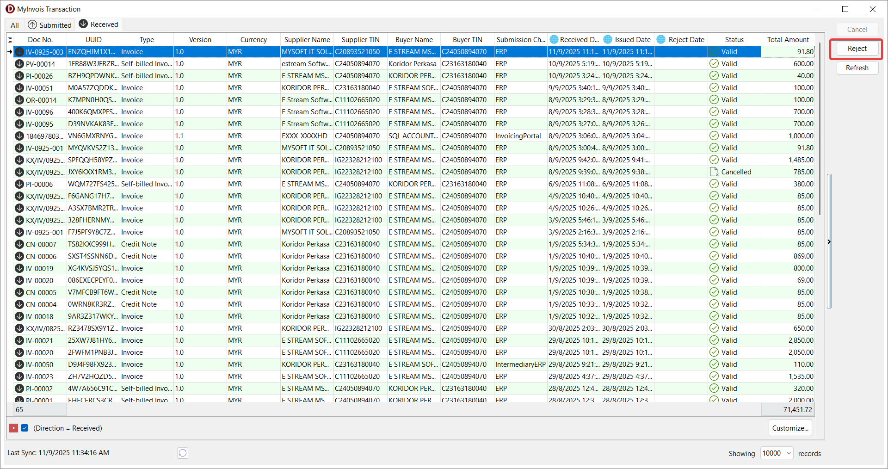Click the sync icon beside Last Sync
Screen dimensions: 888x469
tap(183, 453)
